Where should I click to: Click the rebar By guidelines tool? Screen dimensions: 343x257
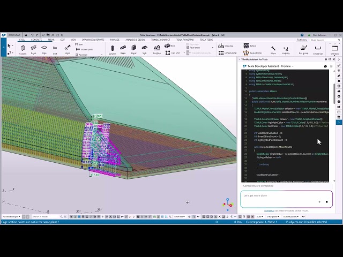pyautogui.click(x=252, y=53)
